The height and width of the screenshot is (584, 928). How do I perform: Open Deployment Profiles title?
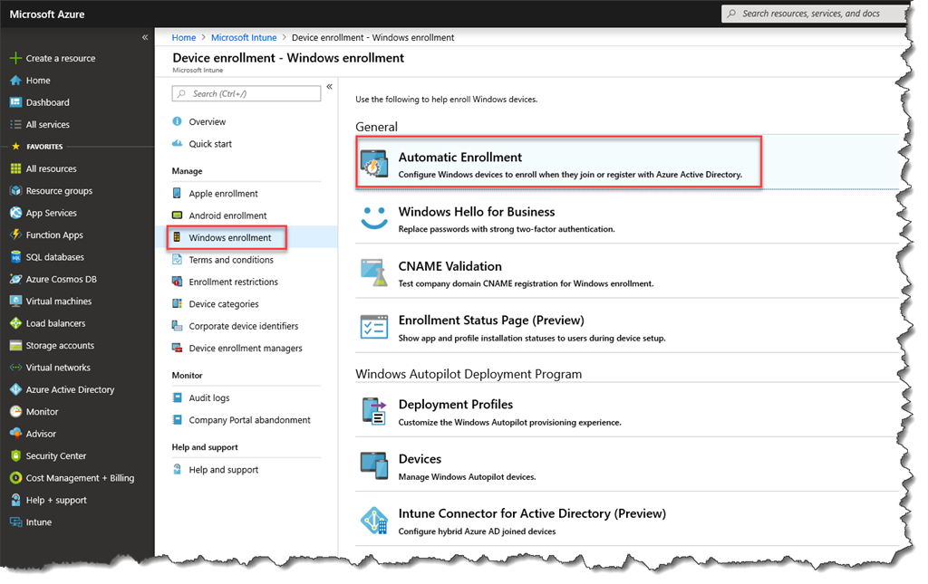click(x=456, y=405)
